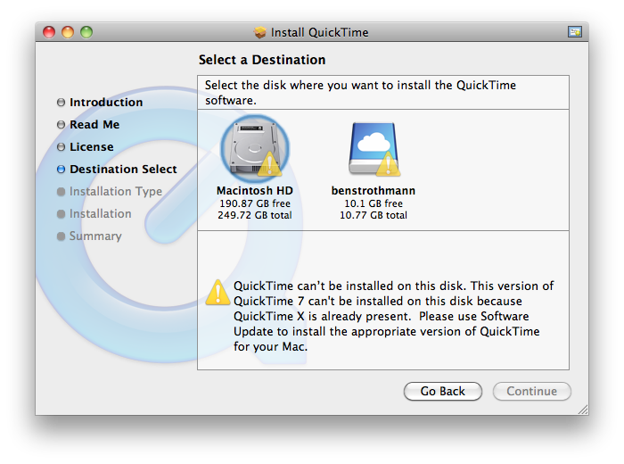Click the '249.72 GB total' text

(x=255, y=215)
